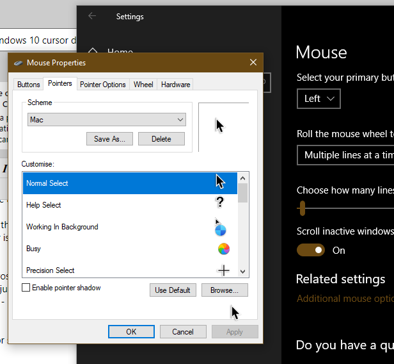Select the Precision Select crosshair cursor

click(x=224, y=270)
